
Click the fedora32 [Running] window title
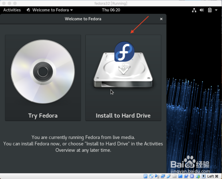[111, 3]
